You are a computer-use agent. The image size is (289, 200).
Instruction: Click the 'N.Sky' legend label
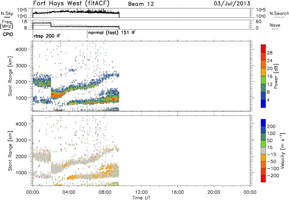pos(7,14)
